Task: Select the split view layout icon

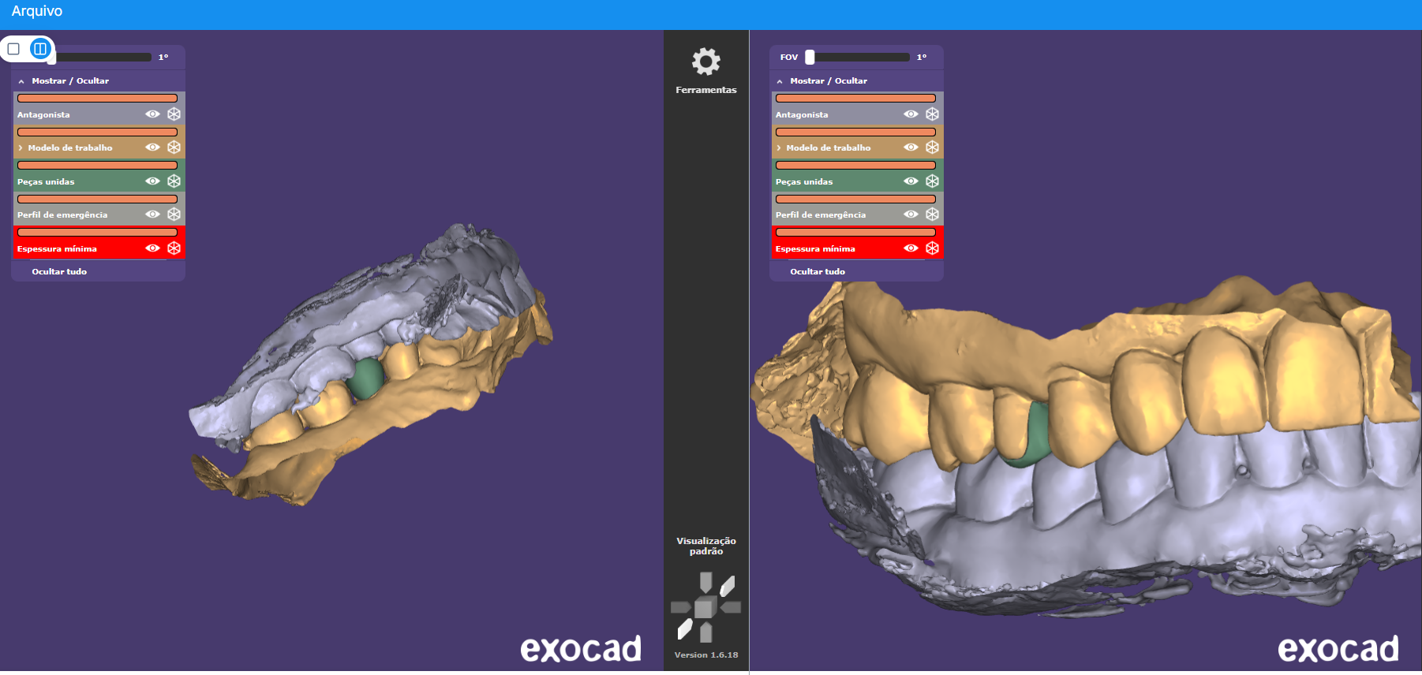Action: tap(40, 49)
